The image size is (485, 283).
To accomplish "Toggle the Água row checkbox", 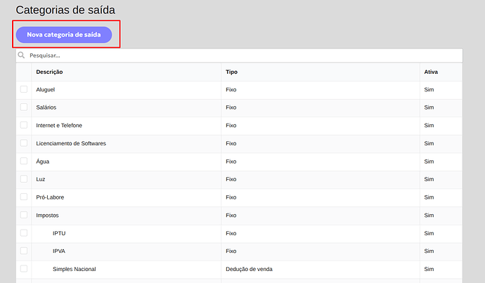I will [x=24, y=161].
